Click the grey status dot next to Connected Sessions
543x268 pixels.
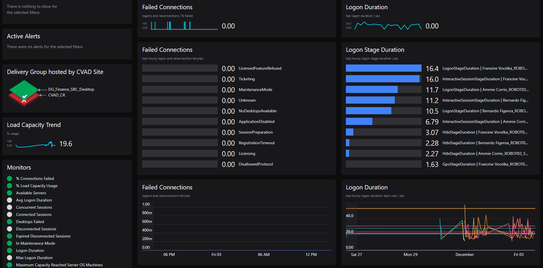pyautogui.click(x=10, y=215)
